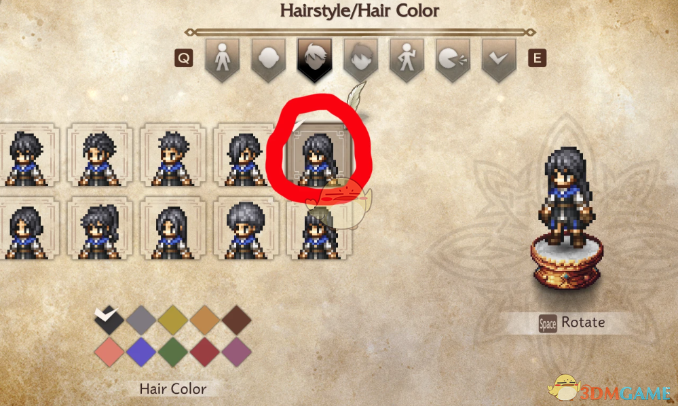The image size is (678, 406).
Task: Open the face tab with hair icon
Action: [360, 59]
